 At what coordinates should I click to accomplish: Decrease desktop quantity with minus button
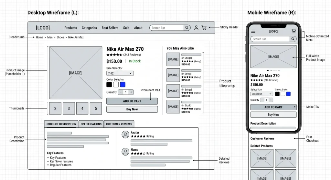pos(121,92)
